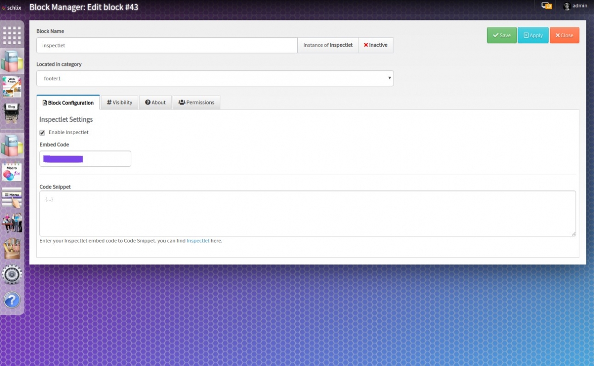
Task: Focus the Code Snippet textarea
Action: click(x=308, y=213)
